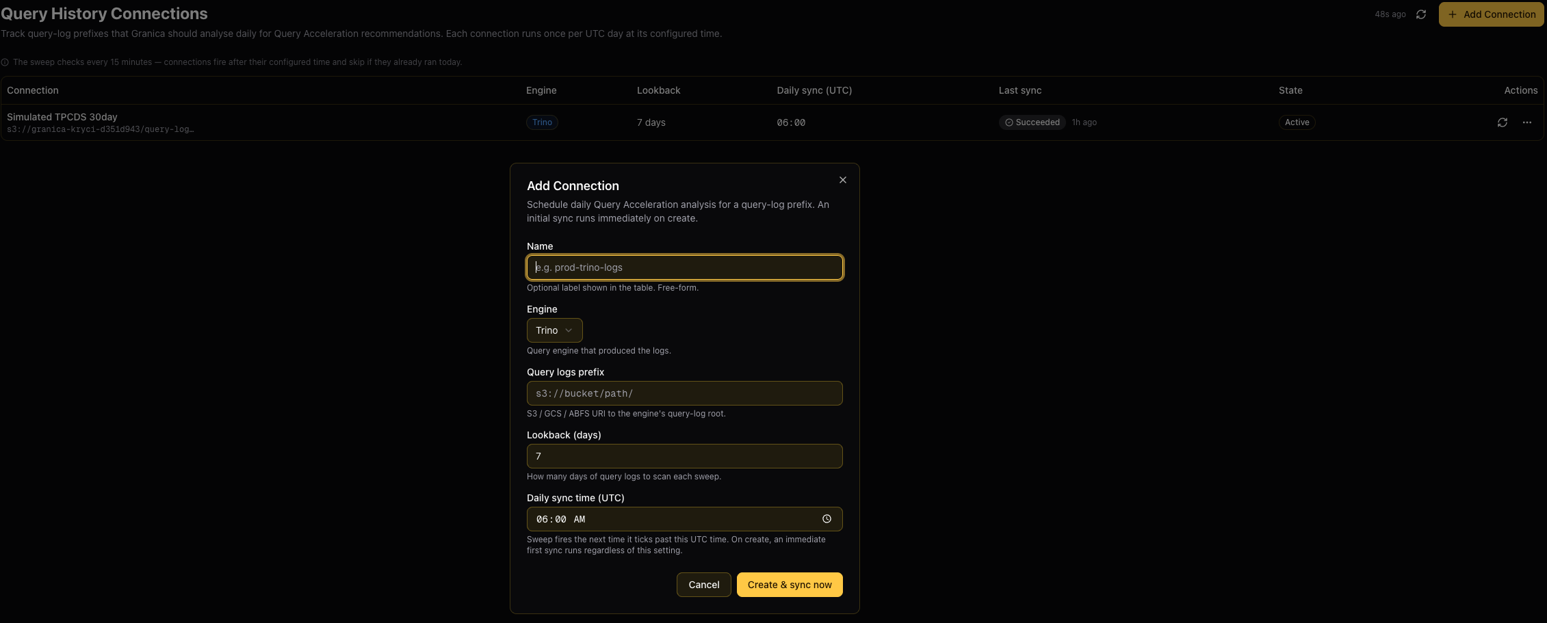The width and height of the screenshot is (1547, 623).
Task: Cancel the new connection dialog
Action: tap(703, 585)
